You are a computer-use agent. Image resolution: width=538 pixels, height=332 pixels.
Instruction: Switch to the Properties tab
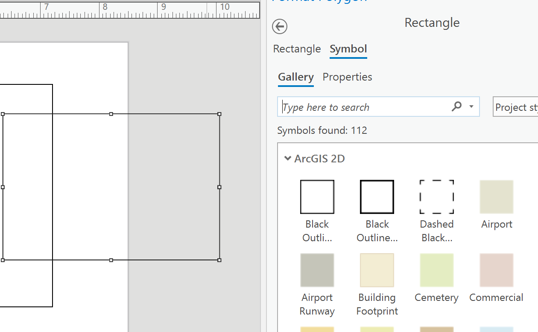tap(347, 77)
